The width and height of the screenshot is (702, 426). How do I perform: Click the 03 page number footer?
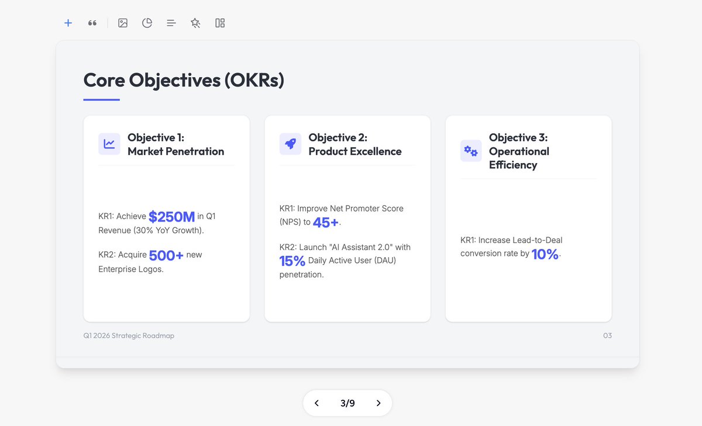[607, 336]
